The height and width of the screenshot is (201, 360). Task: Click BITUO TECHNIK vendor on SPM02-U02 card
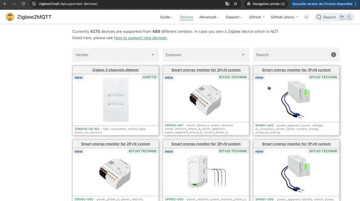pyautogui.click(x=233, y=151)
